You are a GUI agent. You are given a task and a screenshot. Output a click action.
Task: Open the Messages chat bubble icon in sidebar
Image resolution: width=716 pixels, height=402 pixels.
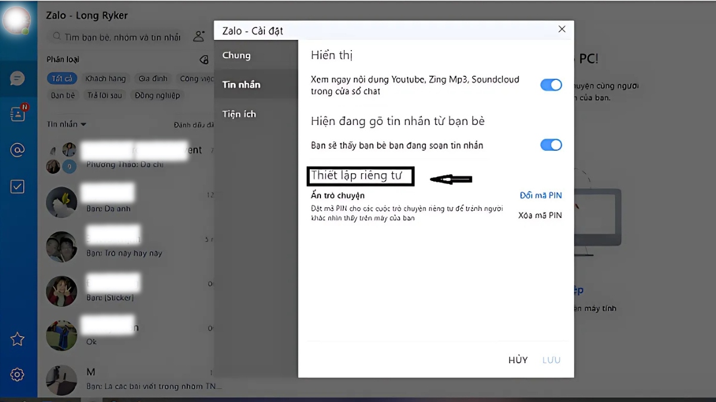(17, 78)
